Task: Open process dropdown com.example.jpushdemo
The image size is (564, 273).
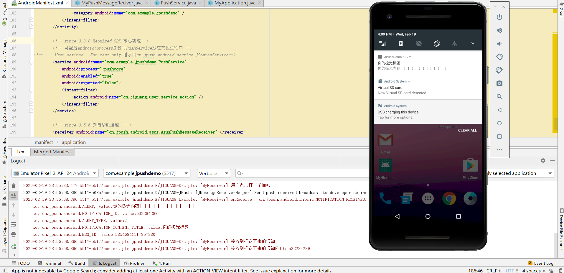Action: click(146, 173)
